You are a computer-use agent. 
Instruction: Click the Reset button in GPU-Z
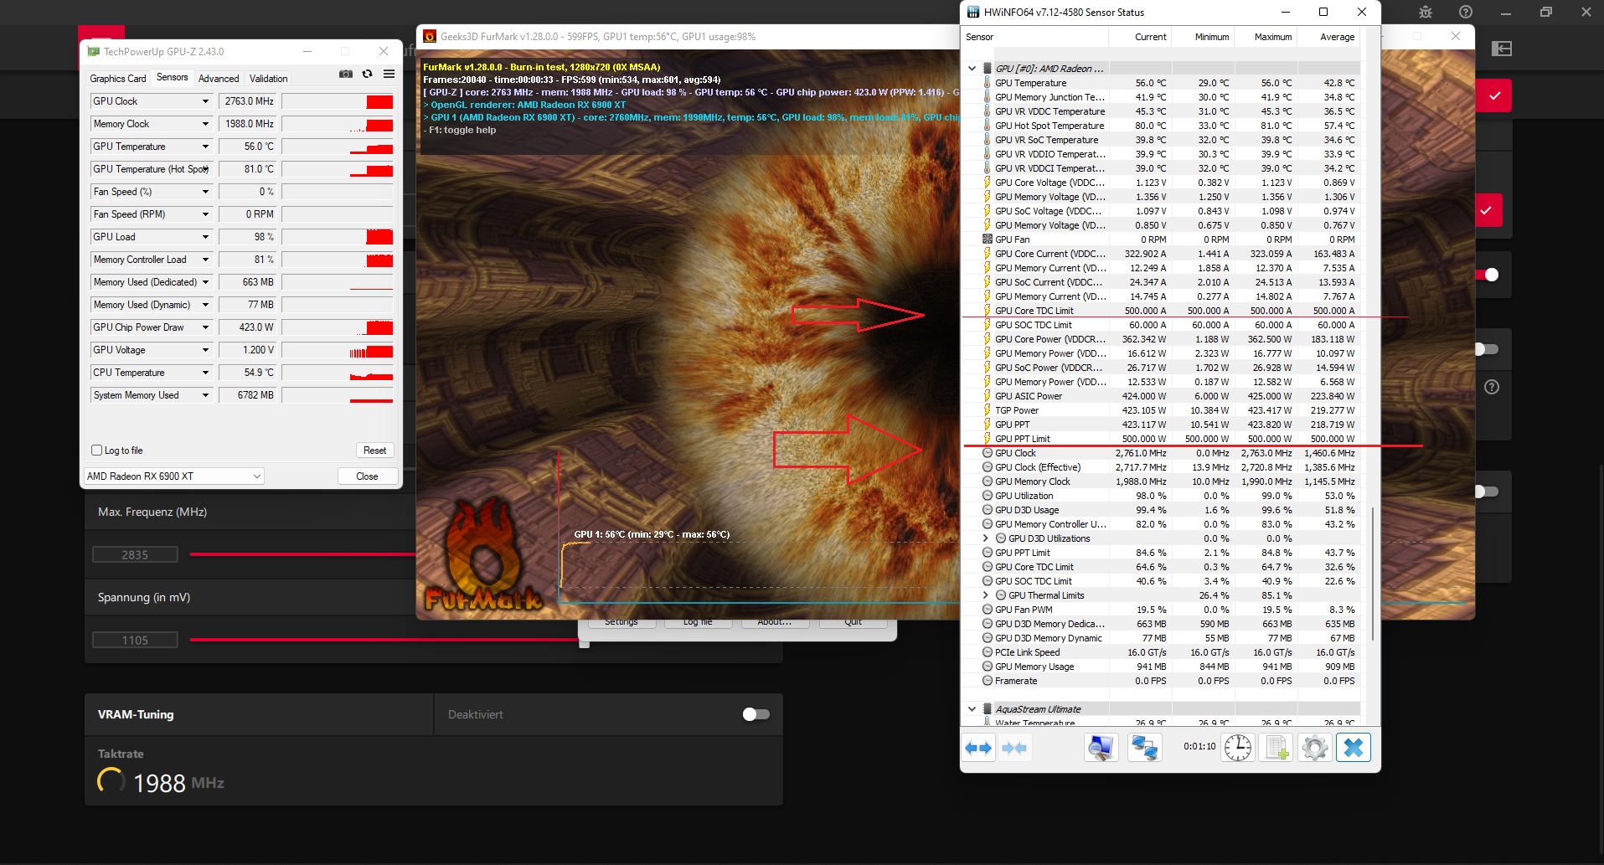[x=374, y=451]
